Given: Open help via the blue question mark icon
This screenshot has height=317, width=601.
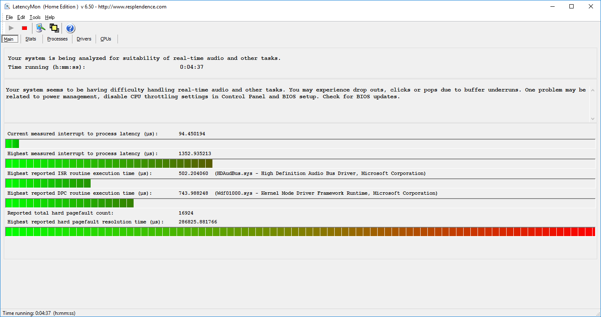Looking at the screenshot, I should click(70, 28).
